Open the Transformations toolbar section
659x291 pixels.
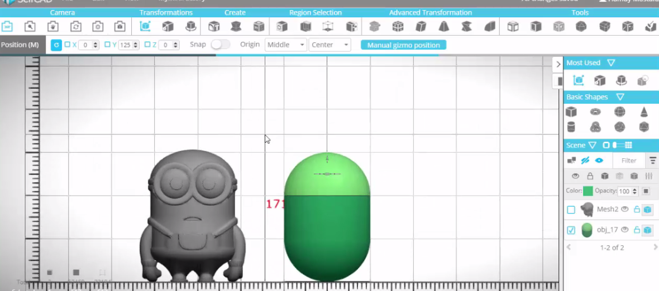166,13
